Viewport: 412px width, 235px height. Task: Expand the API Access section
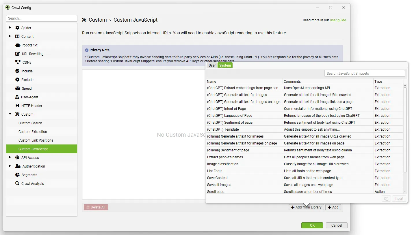10,157
